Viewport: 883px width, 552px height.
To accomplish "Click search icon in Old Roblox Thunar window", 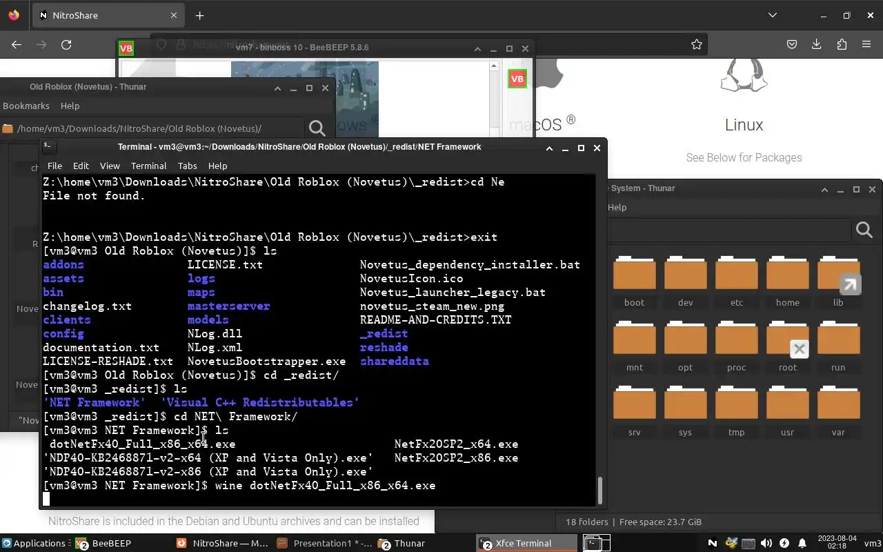I will pyautogui.click(x=317, y=128).
